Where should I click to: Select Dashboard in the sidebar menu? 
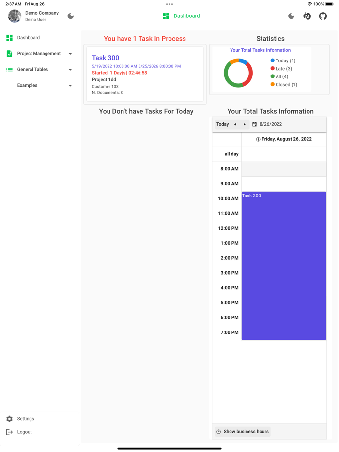click(x=28, y=37)
